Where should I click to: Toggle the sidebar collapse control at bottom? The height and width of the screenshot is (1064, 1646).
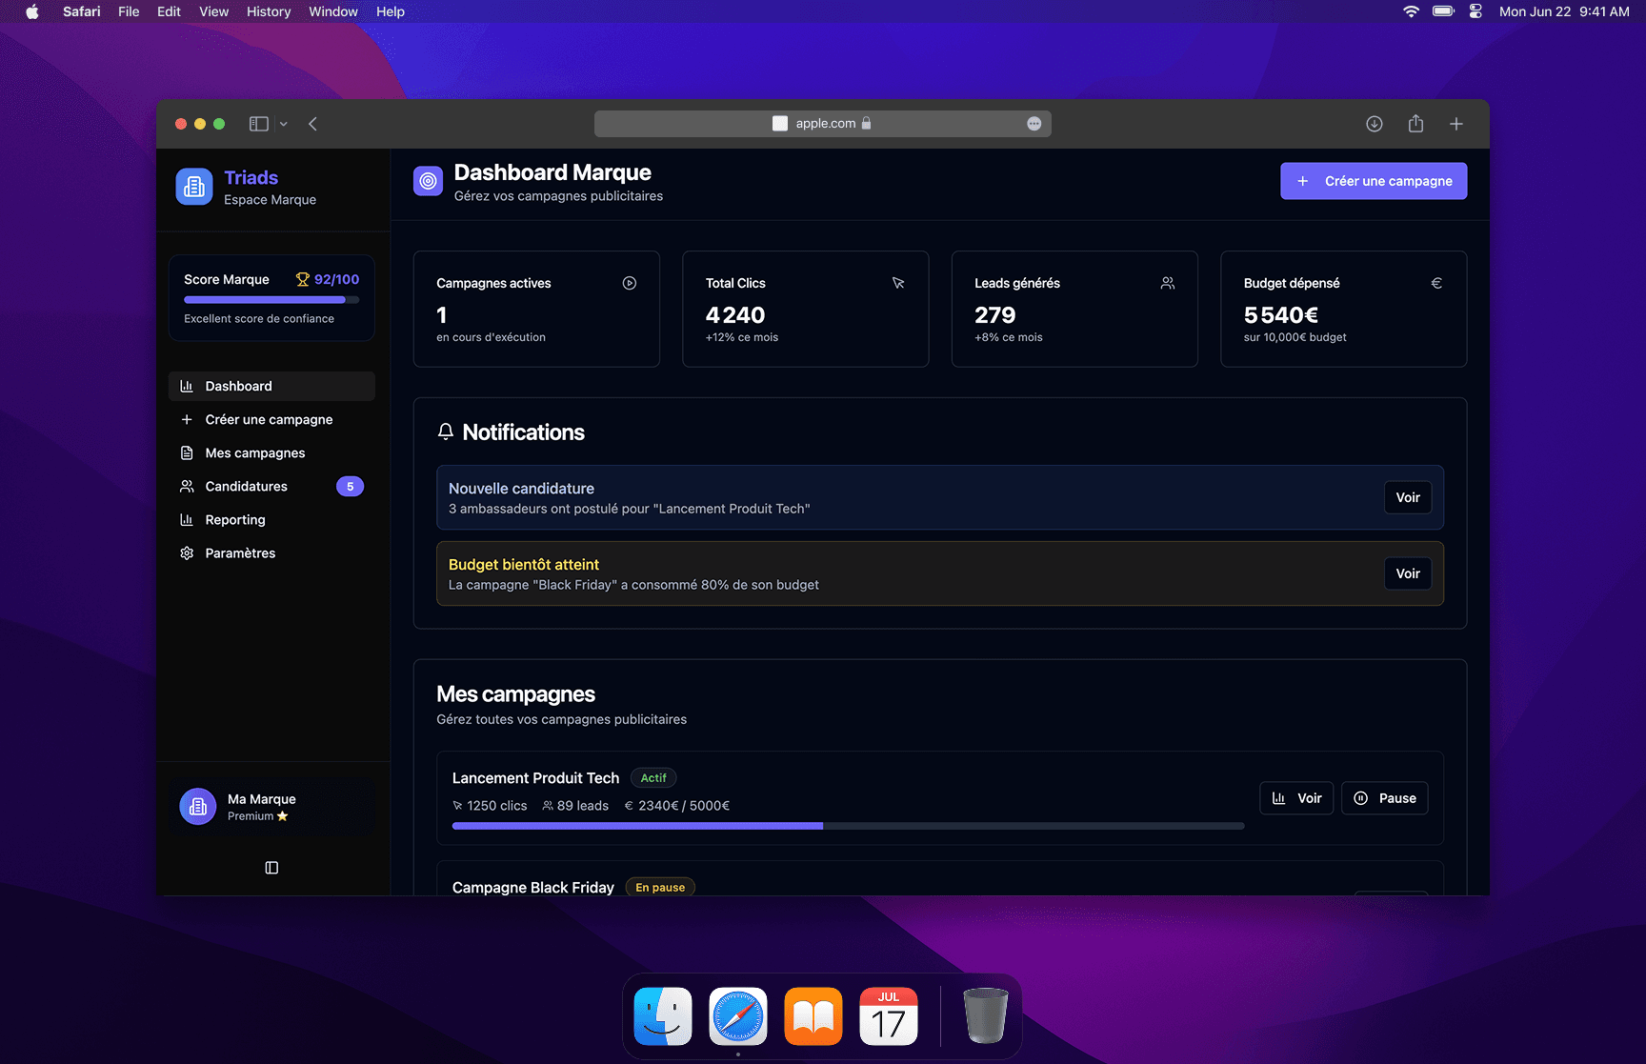pyautogui.click(x=271, y=867)
